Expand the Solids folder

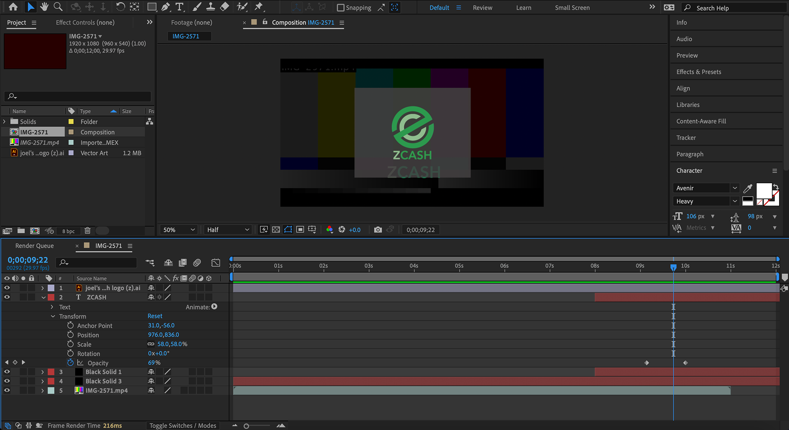click(x=5, y=122)
